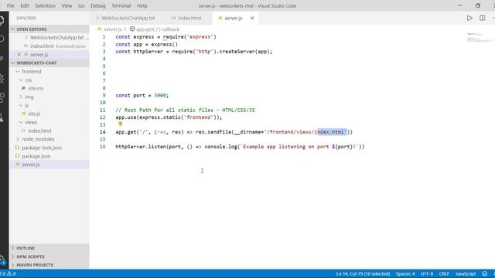Click the JS icon in breadcrumb

100,29
